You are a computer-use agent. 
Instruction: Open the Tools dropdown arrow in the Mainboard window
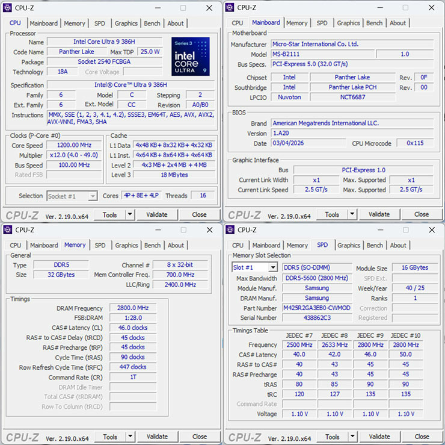point(352,214)
